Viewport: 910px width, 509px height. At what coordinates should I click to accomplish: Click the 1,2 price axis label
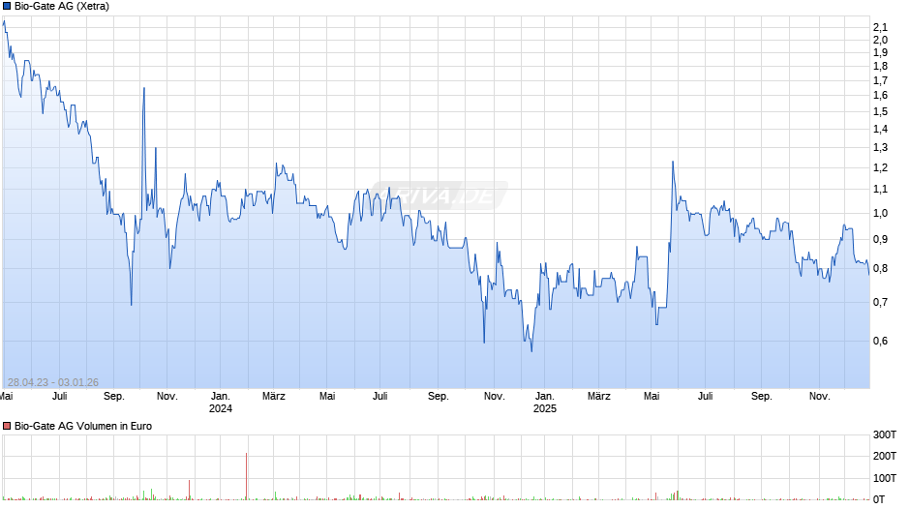pyautogui.click(x=880, y=167)
